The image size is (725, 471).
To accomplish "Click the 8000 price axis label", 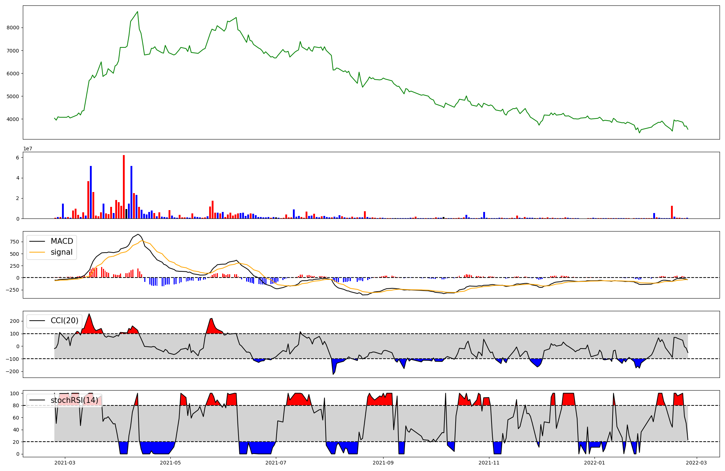I will point(13,28).
